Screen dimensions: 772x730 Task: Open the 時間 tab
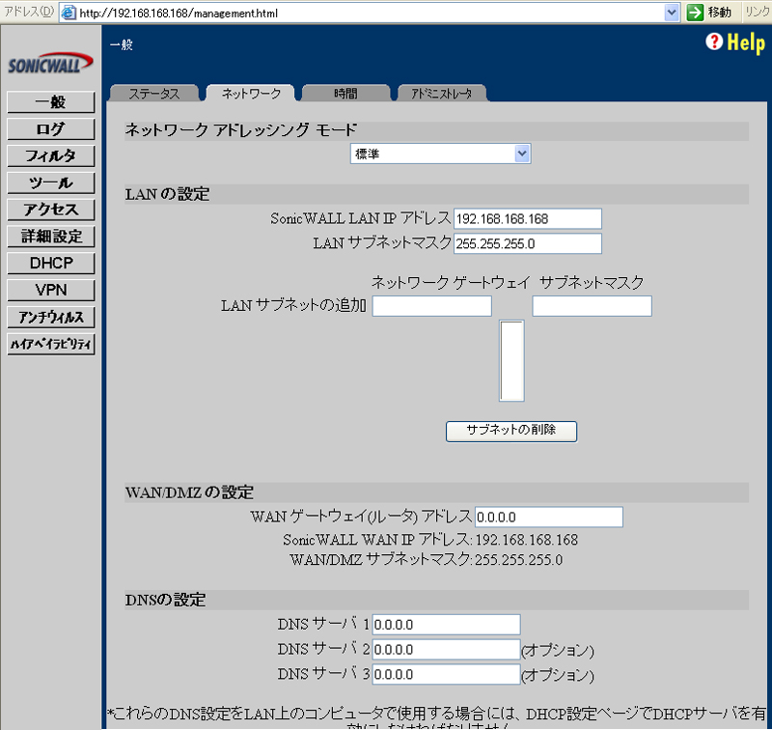tap(345, 93)
